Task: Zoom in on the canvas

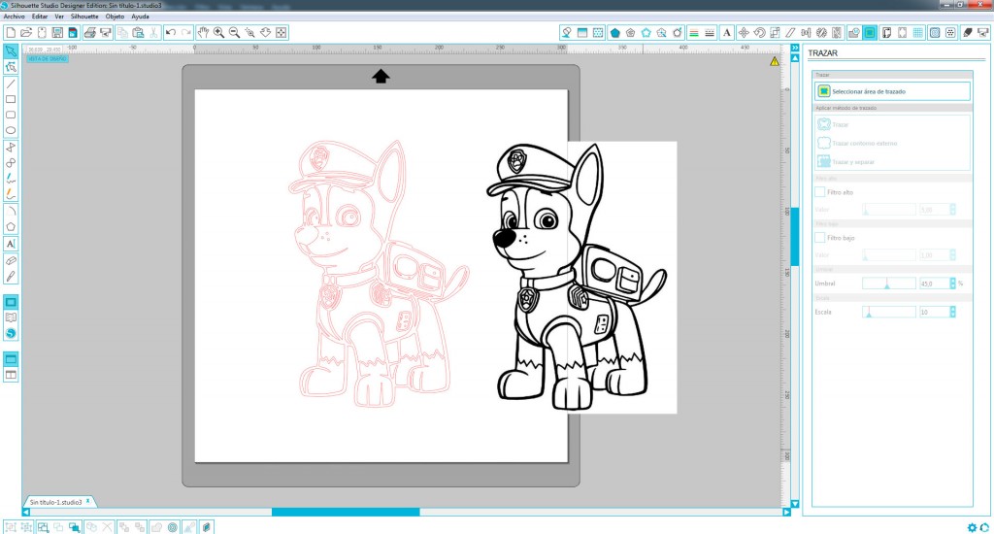Action: point(218,32)
